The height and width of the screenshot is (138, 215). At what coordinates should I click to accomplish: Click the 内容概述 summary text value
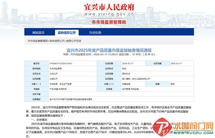pyautogui.click(x=71, y=99)
